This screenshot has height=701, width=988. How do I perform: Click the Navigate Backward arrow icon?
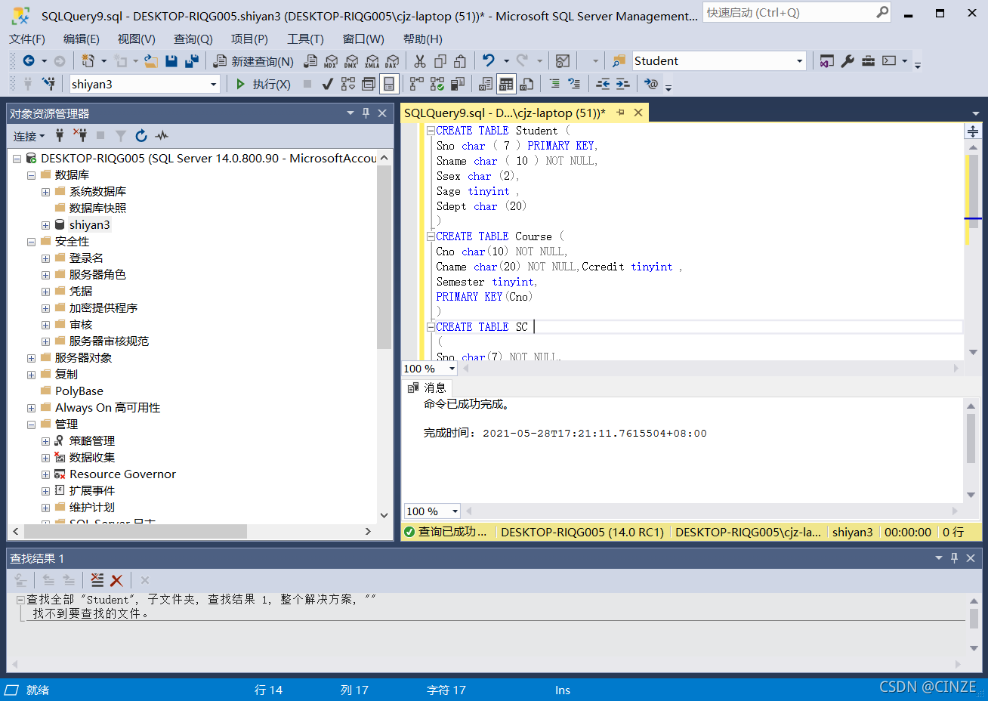pyautogui.click(x=29, y=61)
